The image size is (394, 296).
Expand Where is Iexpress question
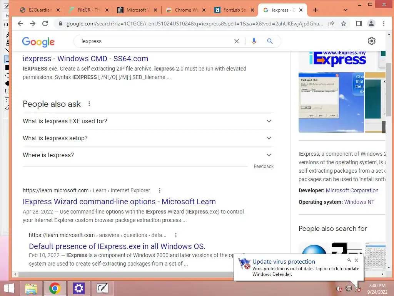click(148, 155)
